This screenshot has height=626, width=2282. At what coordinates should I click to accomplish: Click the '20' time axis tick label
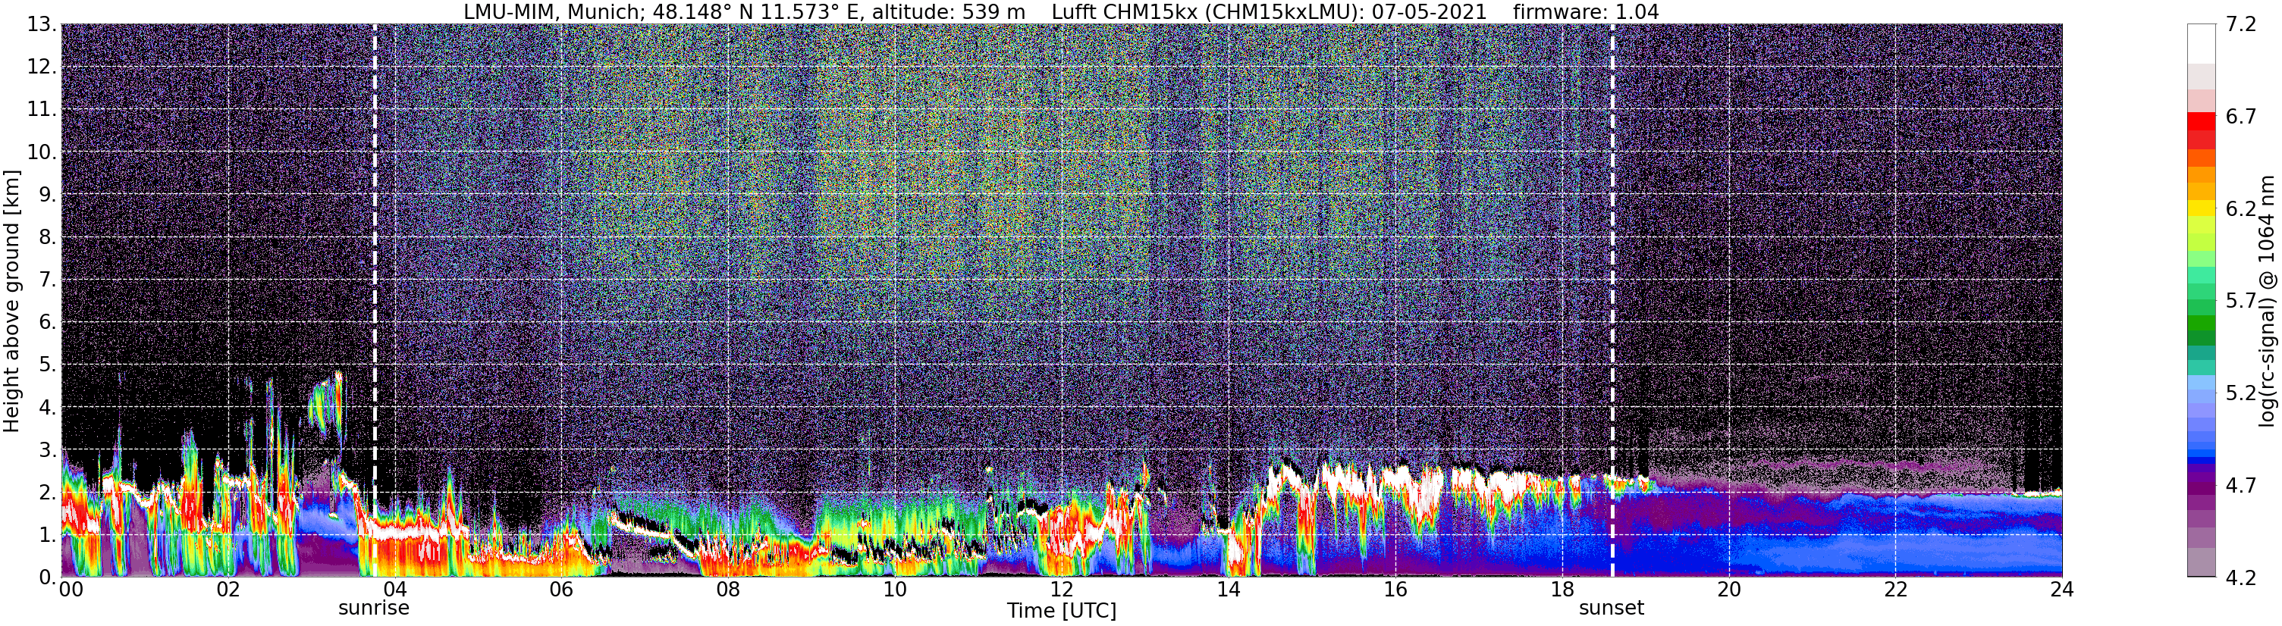(1729, 590)
